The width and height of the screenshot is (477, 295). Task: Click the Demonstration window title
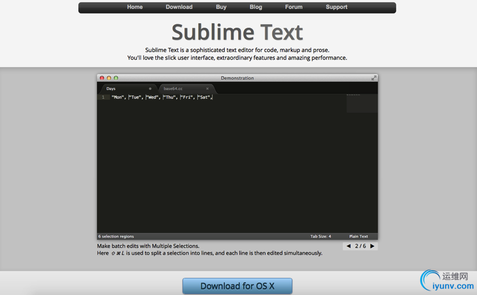click(237, 78)
